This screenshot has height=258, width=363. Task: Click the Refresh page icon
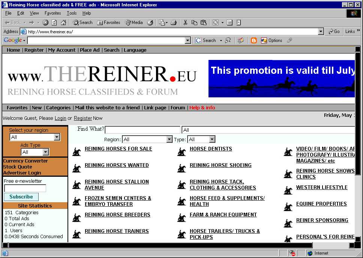tap(54, 22)
